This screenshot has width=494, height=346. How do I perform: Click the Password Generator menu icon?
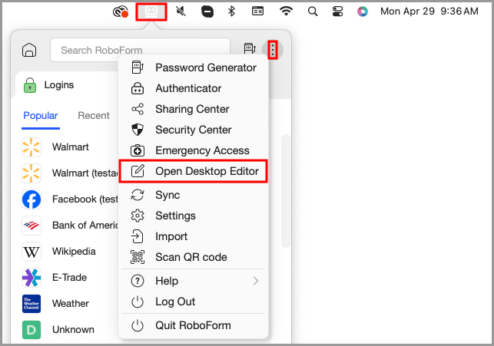[138, 68]
